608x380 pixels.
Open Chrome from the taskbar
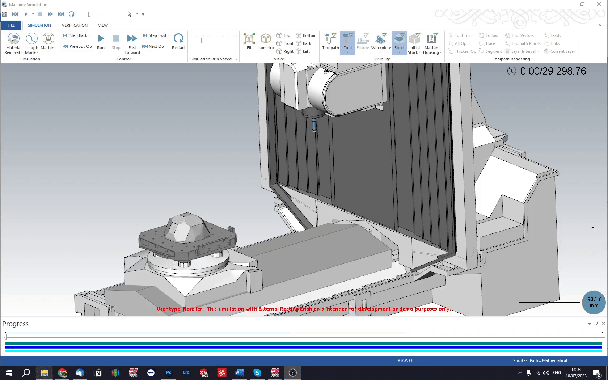click(62, 373)
